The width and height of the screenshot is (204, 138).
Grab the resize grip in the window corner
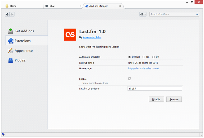click(202, 135)
